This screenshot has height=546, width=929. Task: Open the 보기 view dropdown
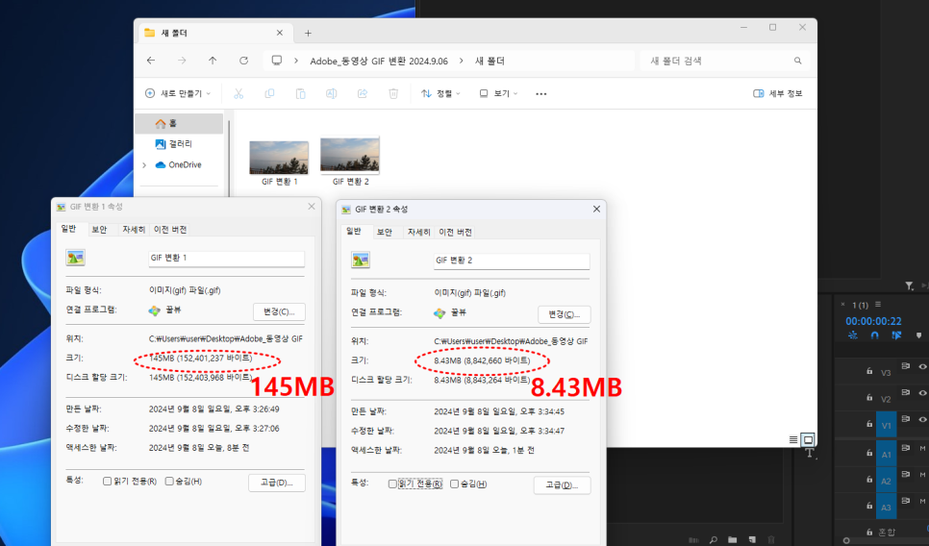click(498, 93)
